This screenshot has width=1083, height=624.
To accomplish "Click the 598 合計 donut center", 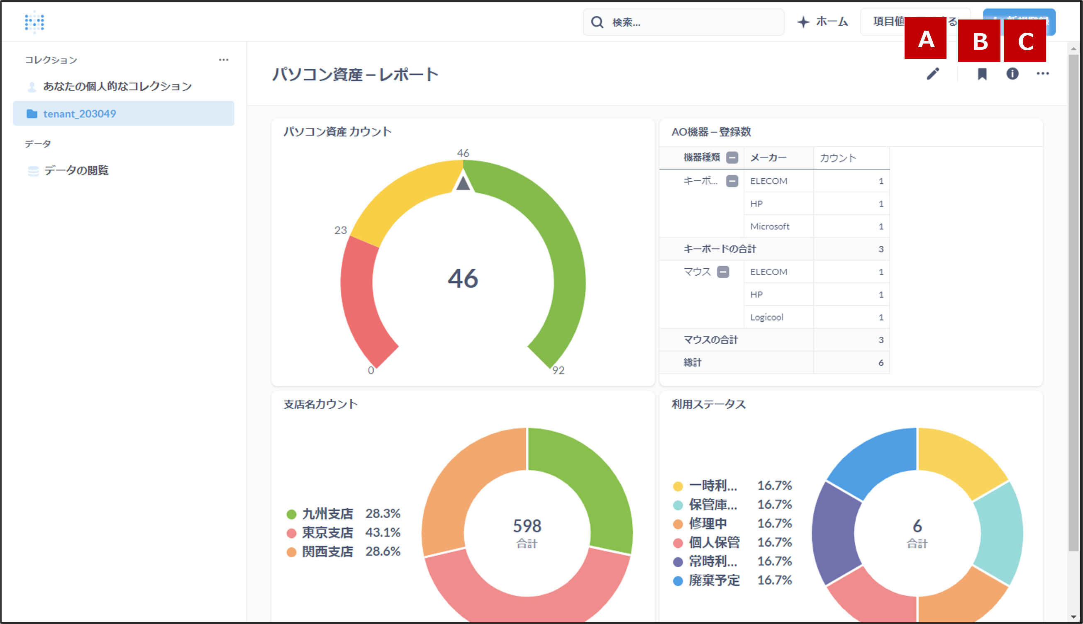I will coord(527,533).
